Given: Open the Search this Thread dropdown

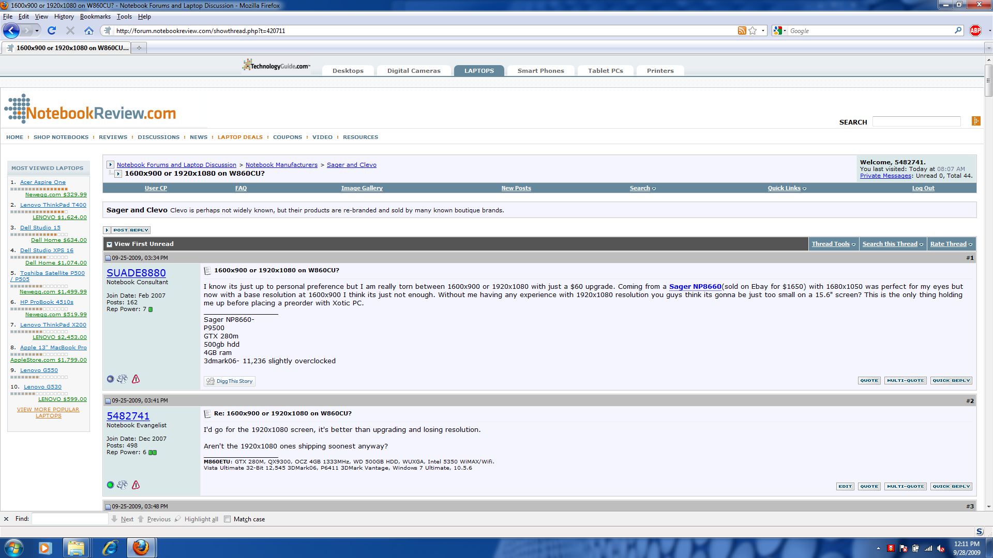Looking at the screenshot, I should click(x=893, y=244).
